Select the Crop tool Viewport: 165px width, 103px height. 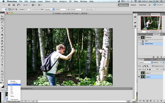pyautogui.click(x=2, y=28)
